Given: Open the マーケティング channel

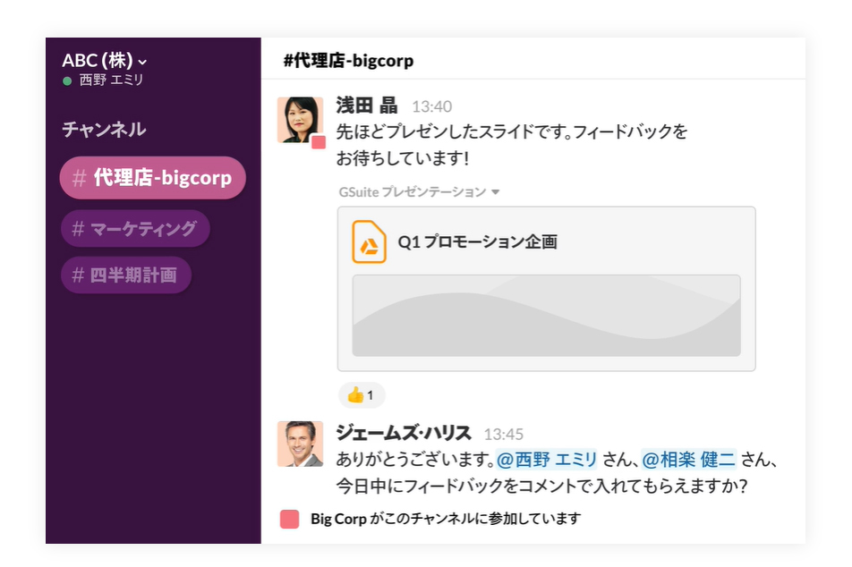Looking at the screenshot, I should pyautogui.click(x=135, y=229).
